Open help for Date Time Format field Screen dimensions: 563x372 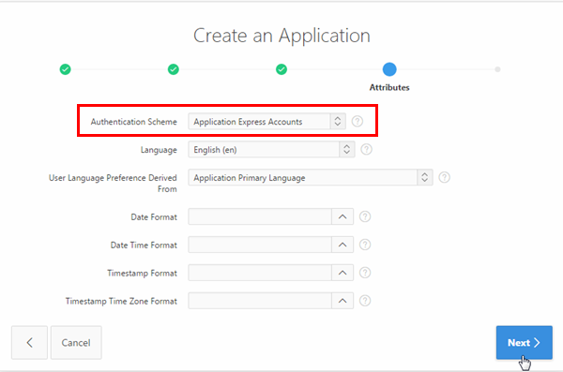coord(365,245)
